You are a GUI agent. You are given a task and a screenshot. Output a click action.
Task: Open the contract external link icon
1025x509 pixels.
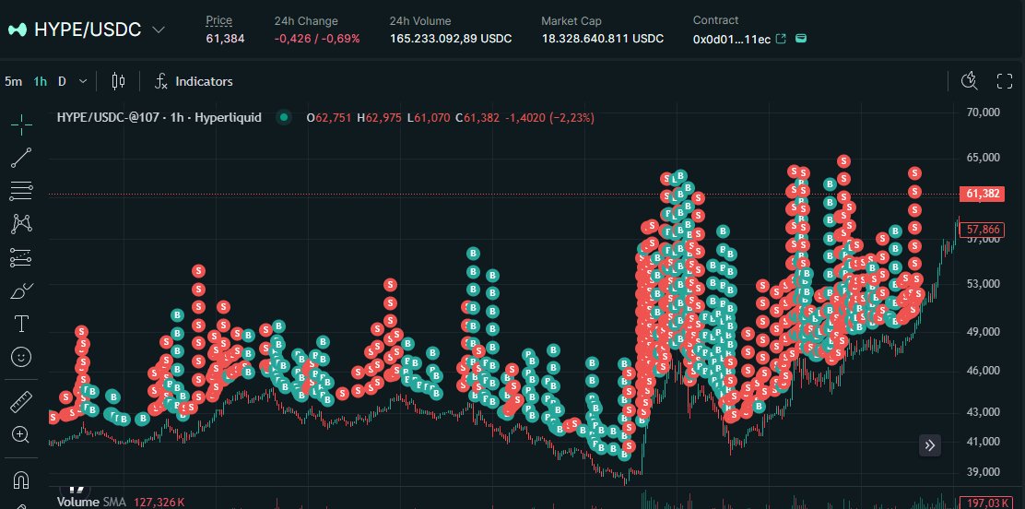click(x=781, y=39)
